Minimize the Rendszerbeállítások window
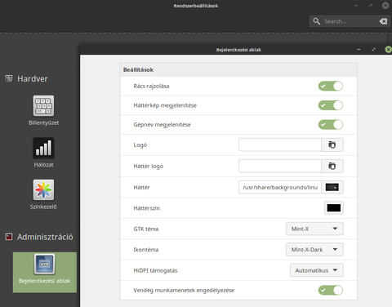Screen dimensions: 392x307 pyautogui.click(x=356, y=6)
